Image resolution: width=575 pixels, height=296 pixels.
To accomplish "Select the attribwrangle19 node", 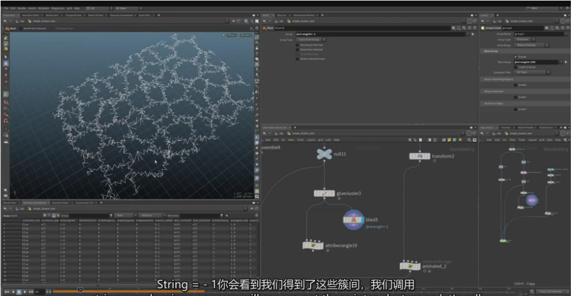I will click(313, 245).
